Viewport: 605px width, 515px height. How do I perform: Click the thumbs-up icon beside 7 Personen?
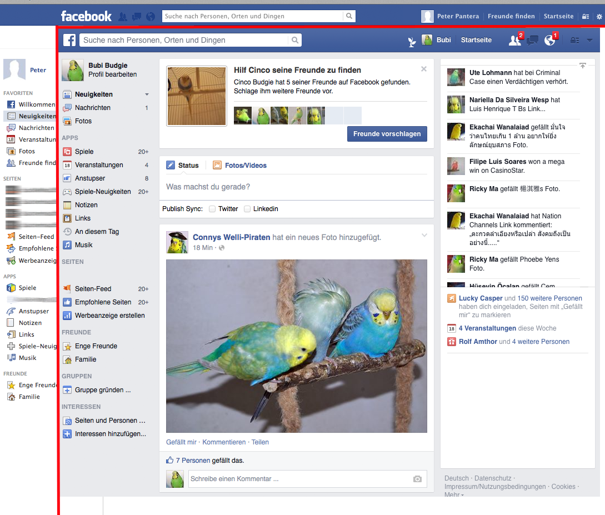pos(170,460)
